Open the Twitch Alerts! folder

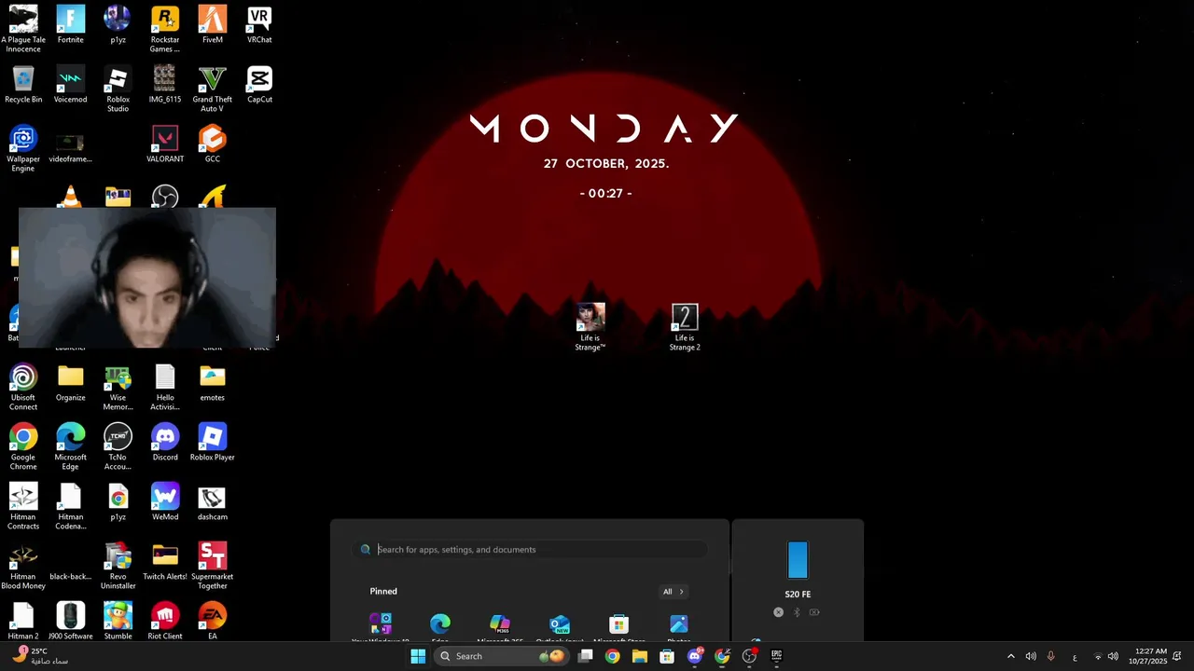point(165,562)
